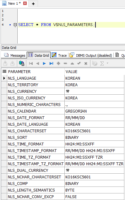Select the NLS_TIMESTAMP_TZ_FORMAT cell

(x=36, y=164)
